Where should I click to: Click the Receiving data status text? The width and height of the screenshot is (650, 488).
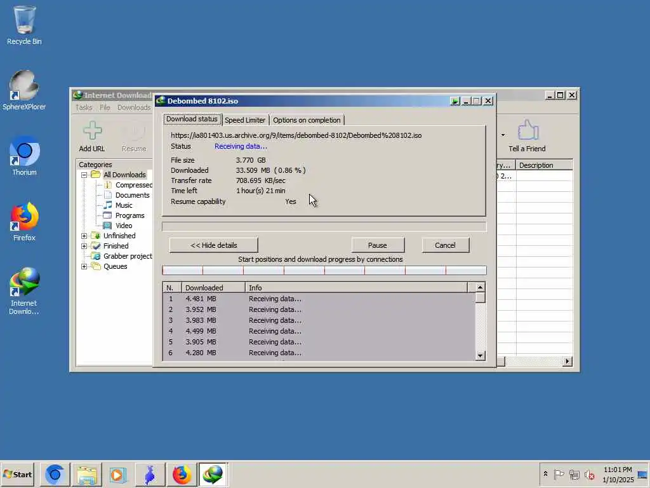(241, 146)
